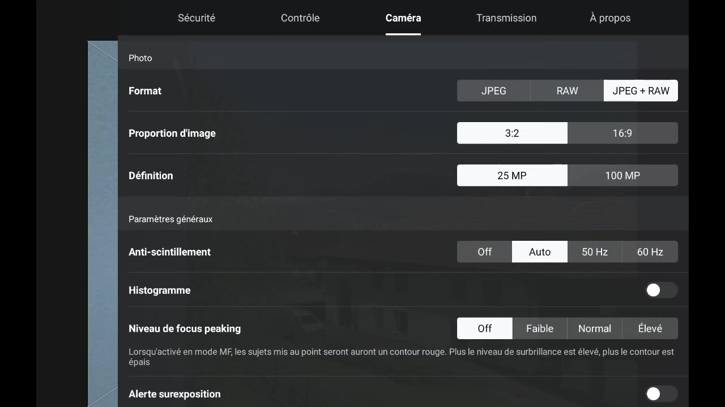Viewport: 725px width, 407px height.
Task: Switch to the Contrôle tab
Action: (x=300, y=18)
